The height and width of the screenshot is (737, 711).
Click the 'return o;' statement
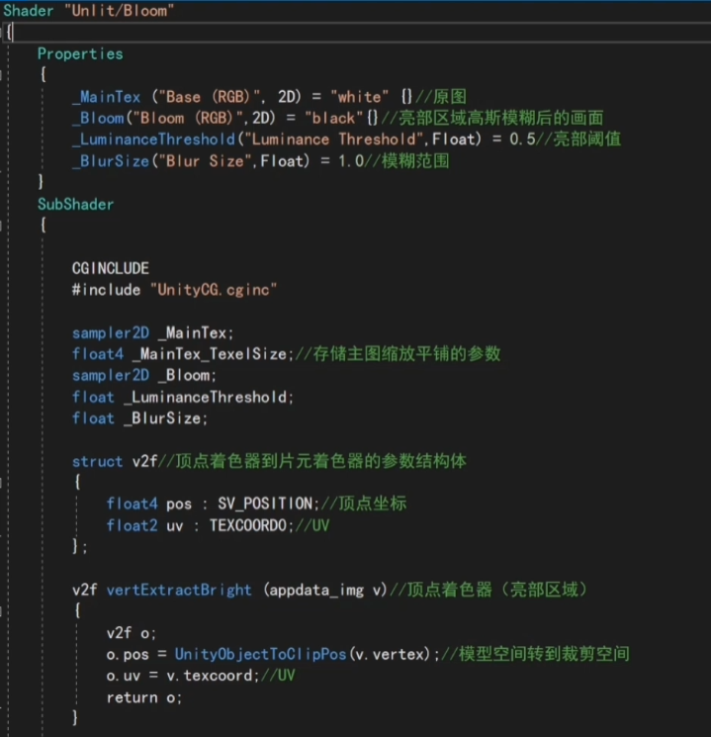pos(144,698)
